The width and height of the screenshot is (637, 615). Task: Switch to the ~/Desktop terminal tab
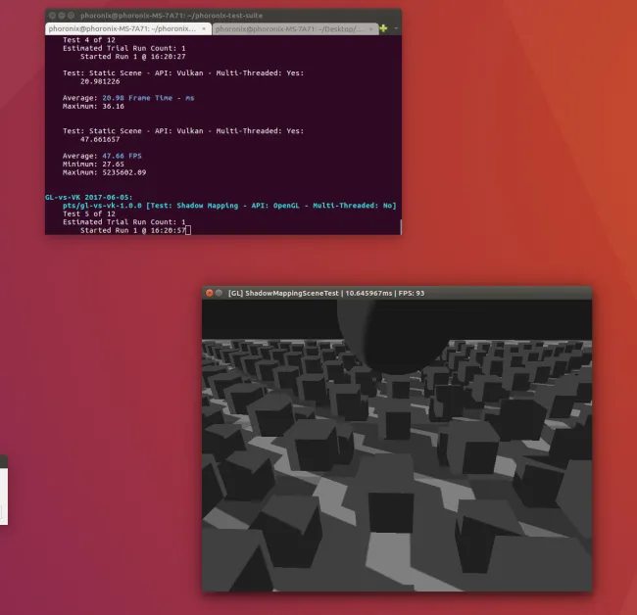pyautogui.click(x=289, y=29)
